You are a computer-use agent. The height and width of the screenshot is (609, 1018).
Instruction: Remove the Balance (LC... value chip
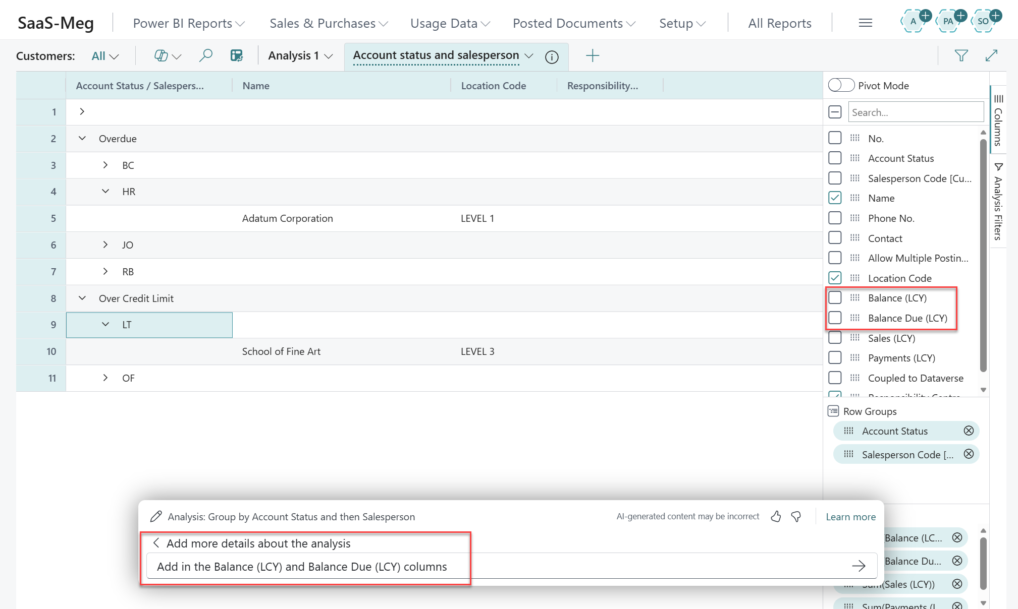pos(957,537)
